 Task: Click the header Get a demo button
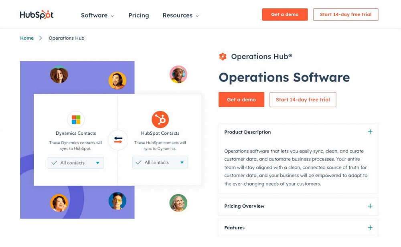pyautogui.click(x=285, y=14)
